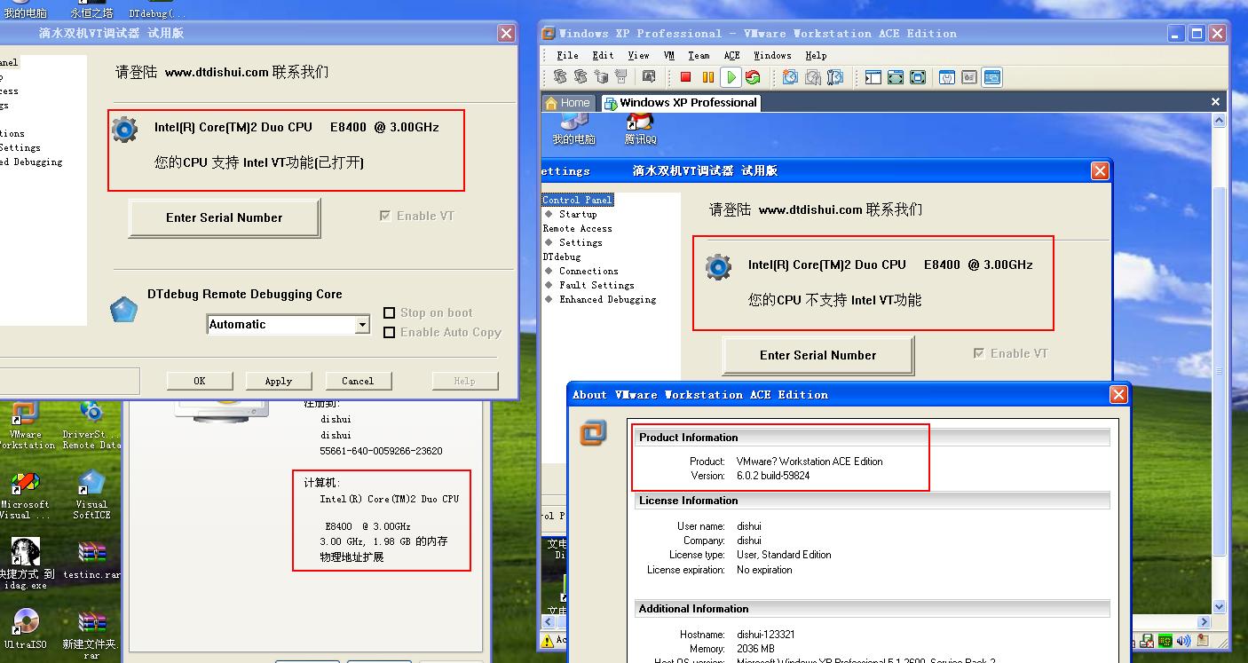Click the www.dtdishui.com text in the host debugger window
The image size is (1248, 663).
[217, 72]
